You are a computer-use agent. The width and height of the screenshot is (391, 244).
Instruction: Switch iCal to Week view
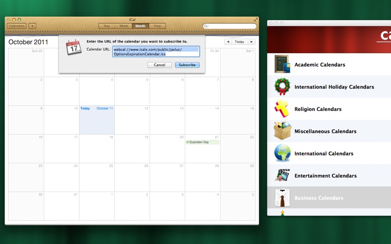pos(124,26)
